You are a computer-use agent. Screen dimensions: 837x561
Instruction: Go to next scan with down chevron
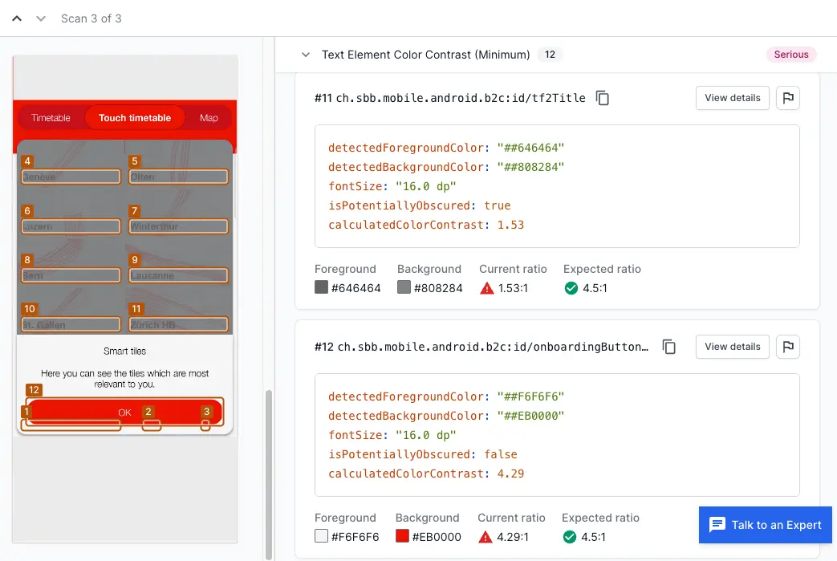(x=41, y=18)
